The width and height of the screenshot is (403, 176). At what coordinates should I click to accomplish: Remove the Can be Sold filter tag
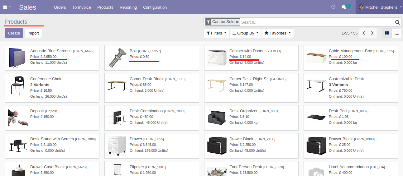click(237, 22)
